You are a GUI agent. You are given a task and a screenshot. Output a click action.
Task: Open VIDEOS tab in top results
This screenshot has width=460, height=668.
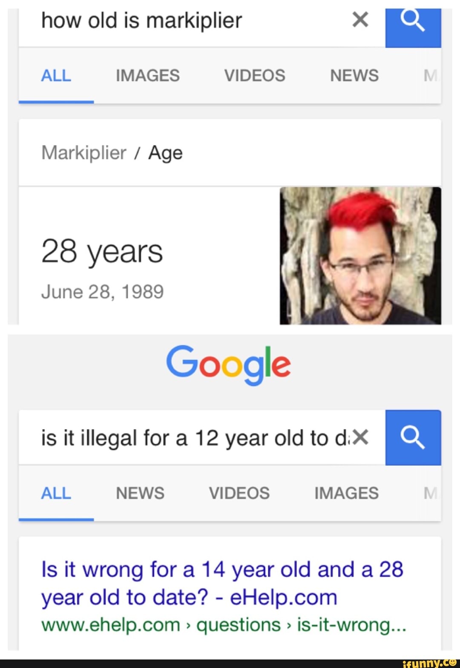click(x=255, y=76)
